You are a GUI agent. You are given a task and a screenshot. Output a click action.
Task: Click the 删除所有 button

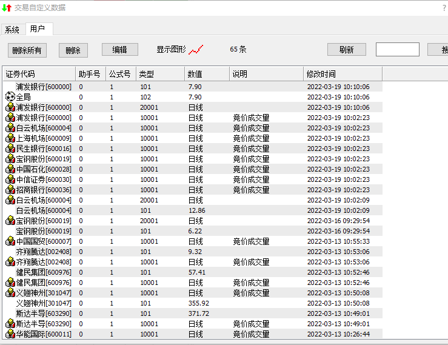pyautogui.click(x=27, y=50)
